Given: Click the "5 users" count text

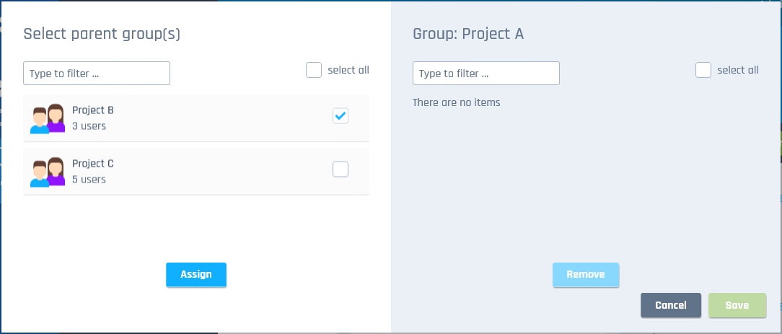Looking at the screenshot, I should 89,180.
